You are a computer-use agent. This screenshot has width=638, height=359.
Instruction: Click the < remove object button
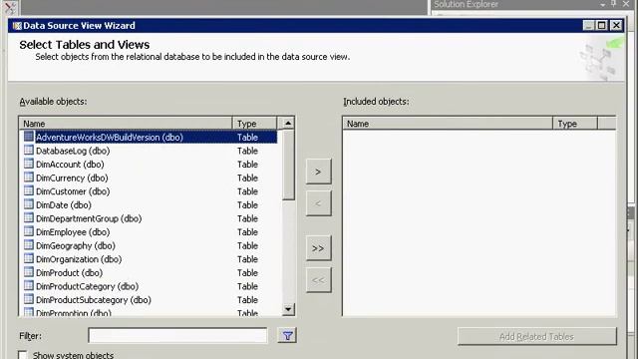(x=318, y=203)
